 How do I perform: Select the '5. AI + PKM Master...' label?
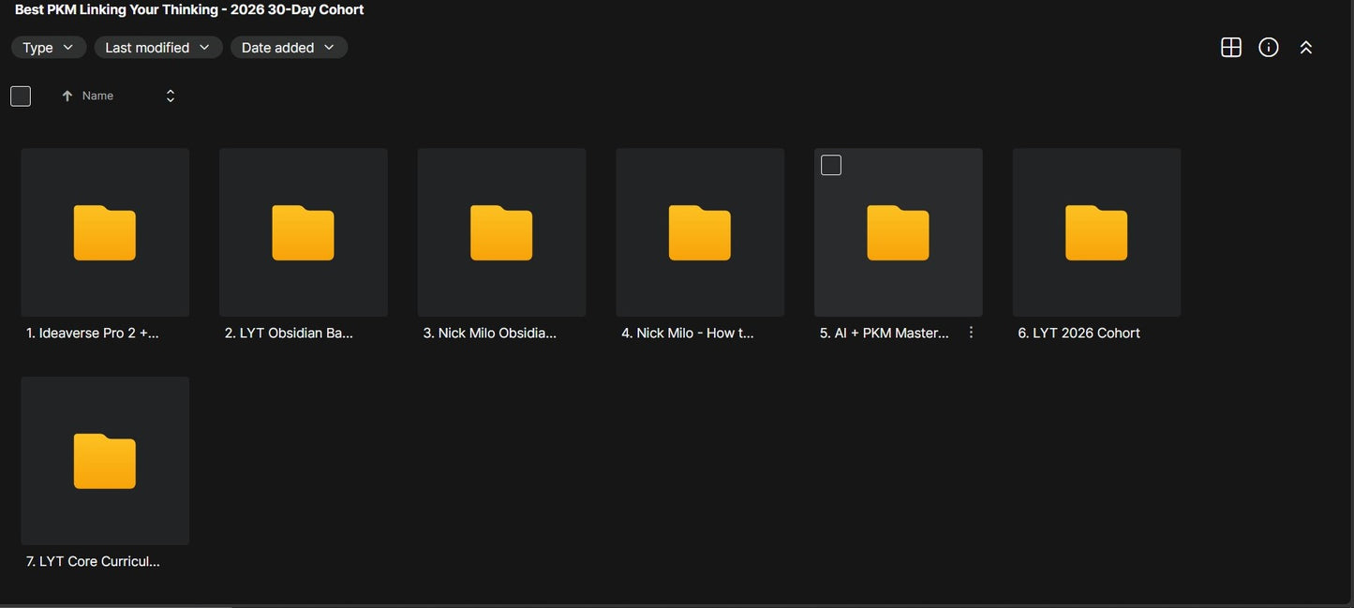pyautogui.click(x=885, y=333)
